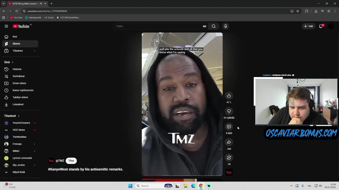Open CS2 DM bookmark

(x=68, y=18)
